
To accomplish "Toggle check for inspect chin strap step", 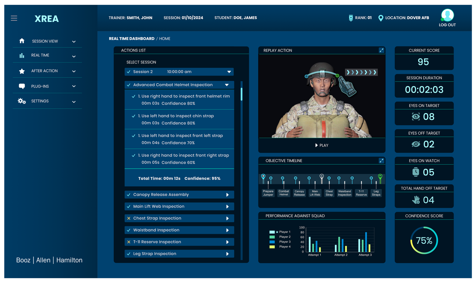I will pyautogui.click(x=134, y=116).
